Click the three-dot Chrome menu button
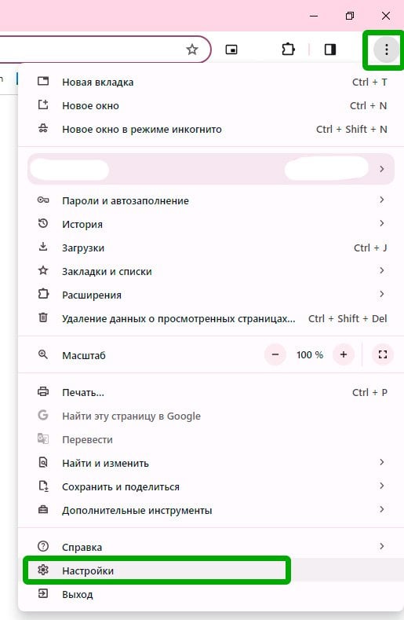404x620 pixels. 386,50
